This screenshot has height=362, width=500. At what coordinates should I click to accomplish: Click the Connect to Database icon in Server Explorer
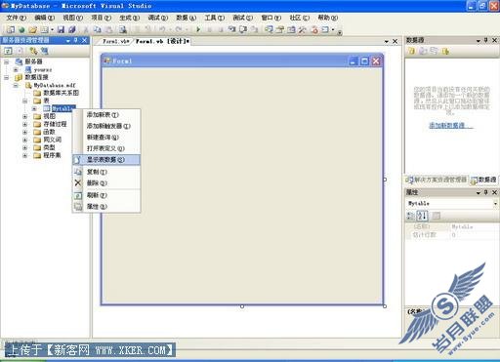coord(33,51)
